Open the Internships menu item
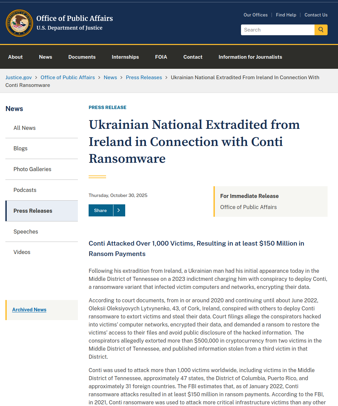The width and height of the screenshot is (338, 406). pyautogui.click(x=125, y=57)
